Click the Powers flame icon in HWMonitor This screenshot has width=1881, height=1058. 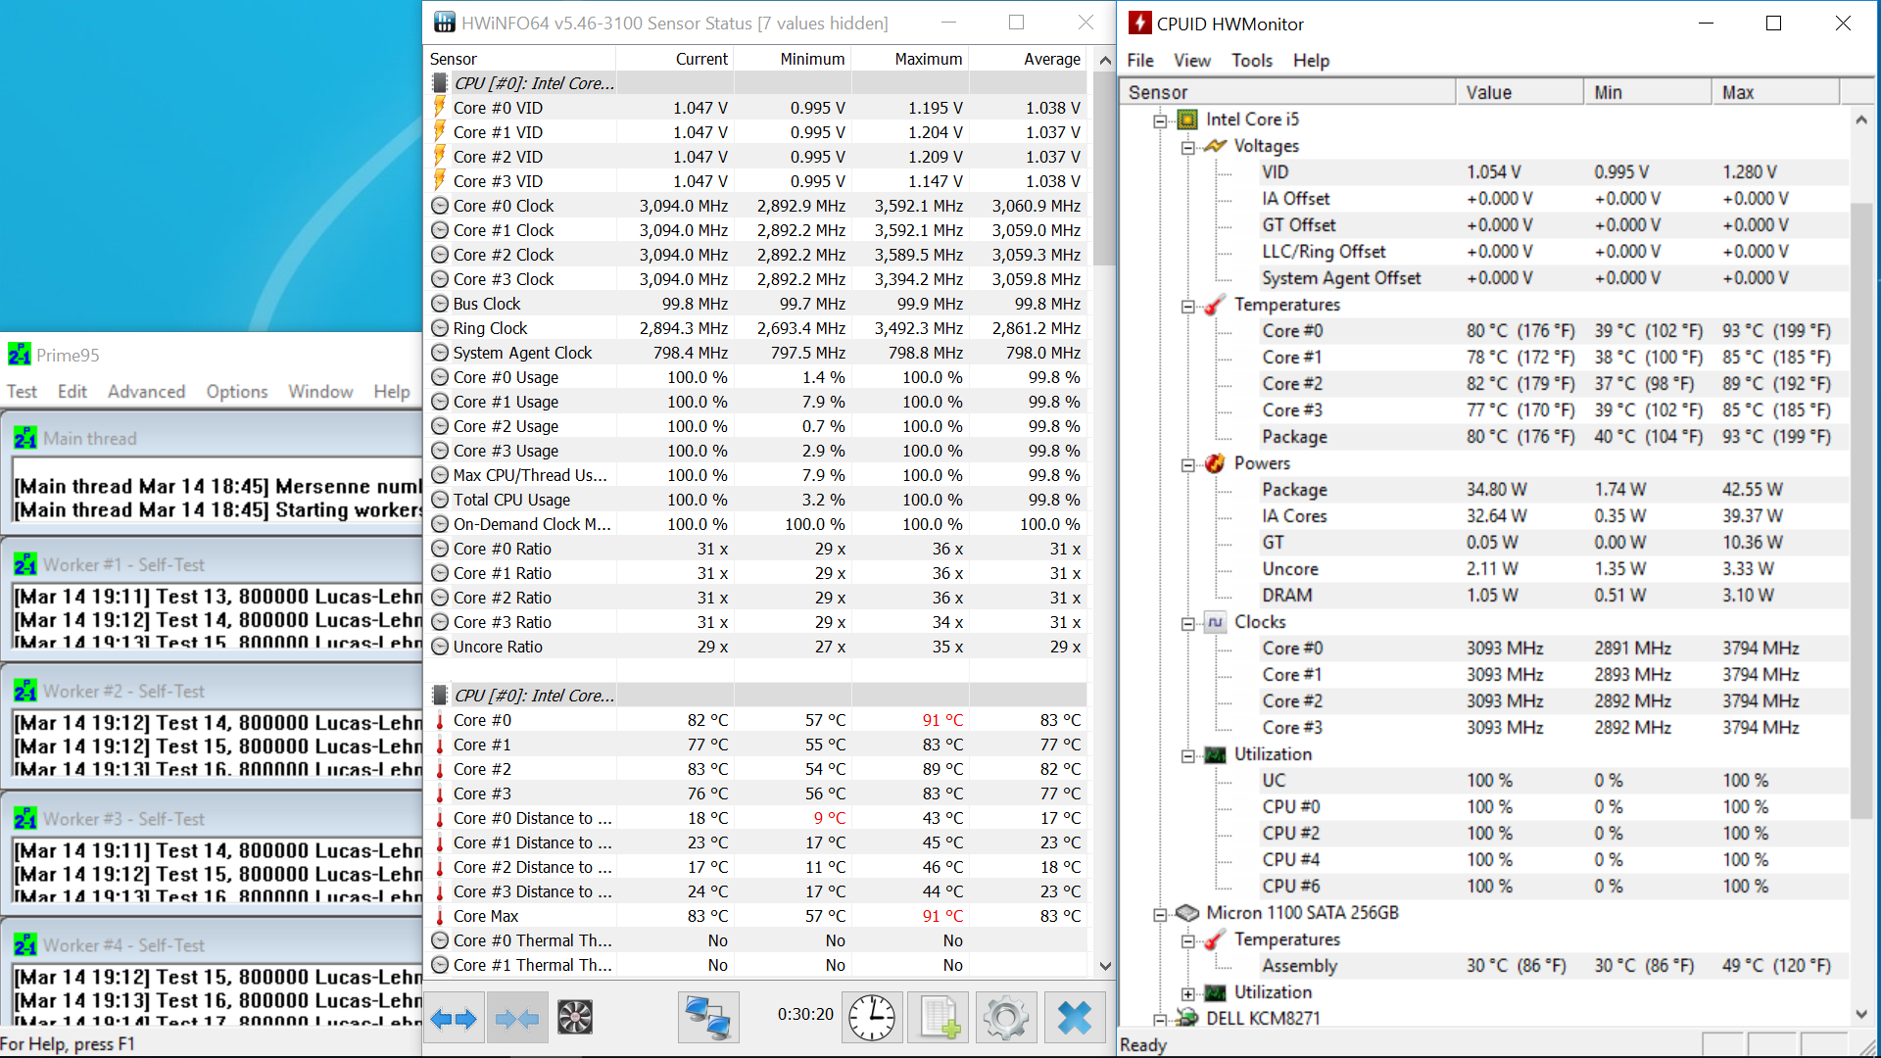coord(1215,463)
